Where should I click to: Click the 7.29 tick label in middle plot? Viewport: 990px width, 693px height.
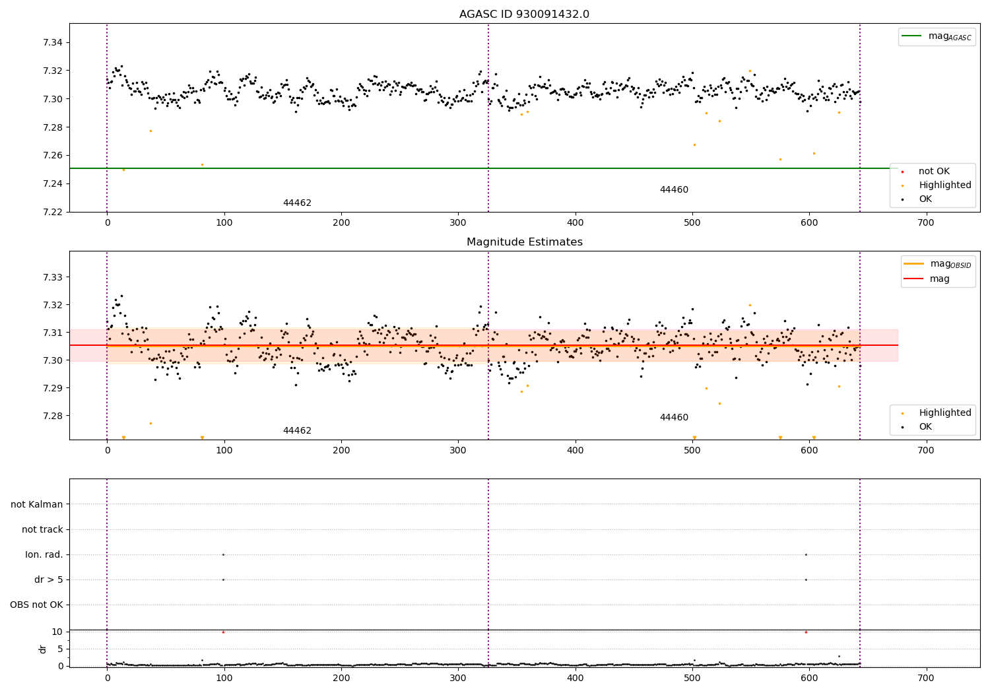click(x=52, y=388)
